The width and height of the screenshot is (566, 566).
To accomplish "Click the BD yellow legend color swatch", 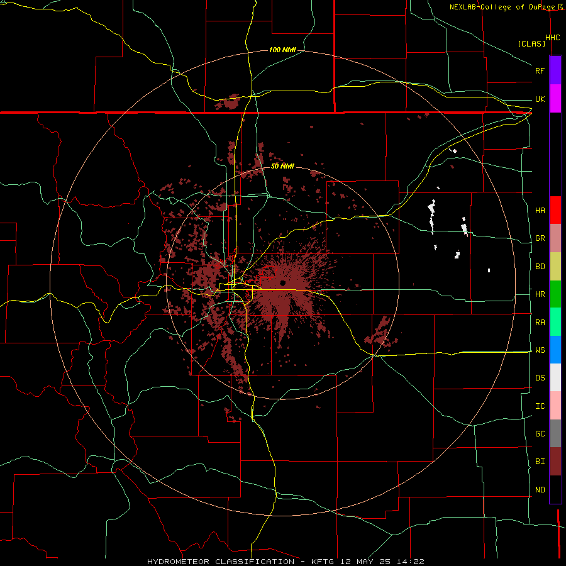I will click(x=555, y=267).
